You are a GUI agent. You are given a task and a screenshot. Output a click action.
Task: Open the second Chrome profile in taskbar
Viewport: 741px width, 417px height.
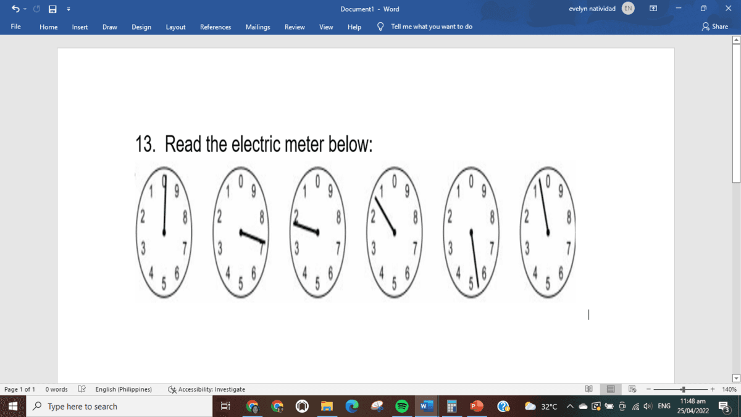[x=277, y=406]
